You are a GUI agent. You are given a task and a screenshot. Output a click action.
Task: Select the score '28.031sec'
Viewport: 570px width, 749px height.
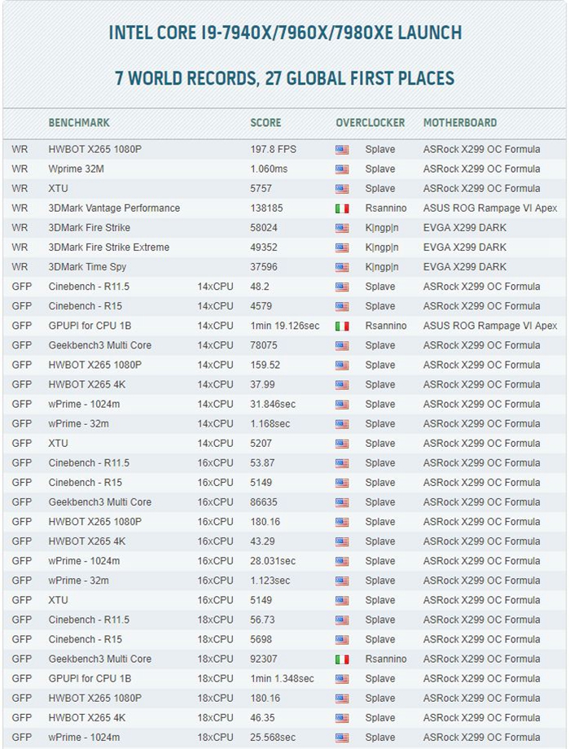click(273, 560)
